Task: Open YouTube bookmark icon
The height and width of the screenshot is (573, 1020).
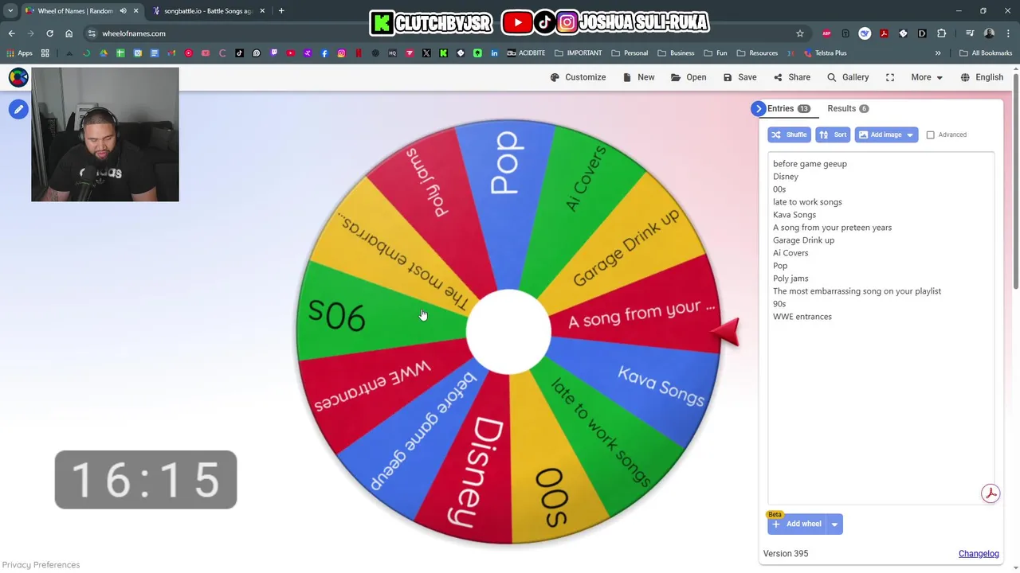Action: (291, 53)
